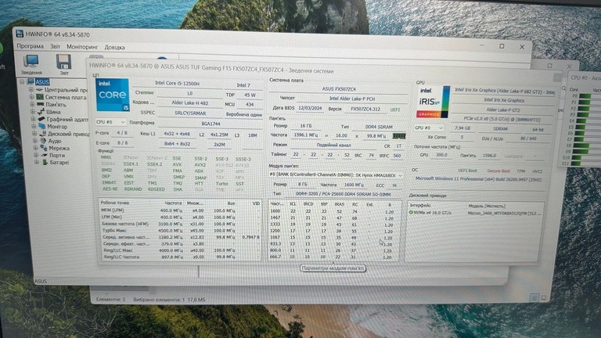Collapse the ASUS root tree node

pyautogui.click(x=22, y=81)
